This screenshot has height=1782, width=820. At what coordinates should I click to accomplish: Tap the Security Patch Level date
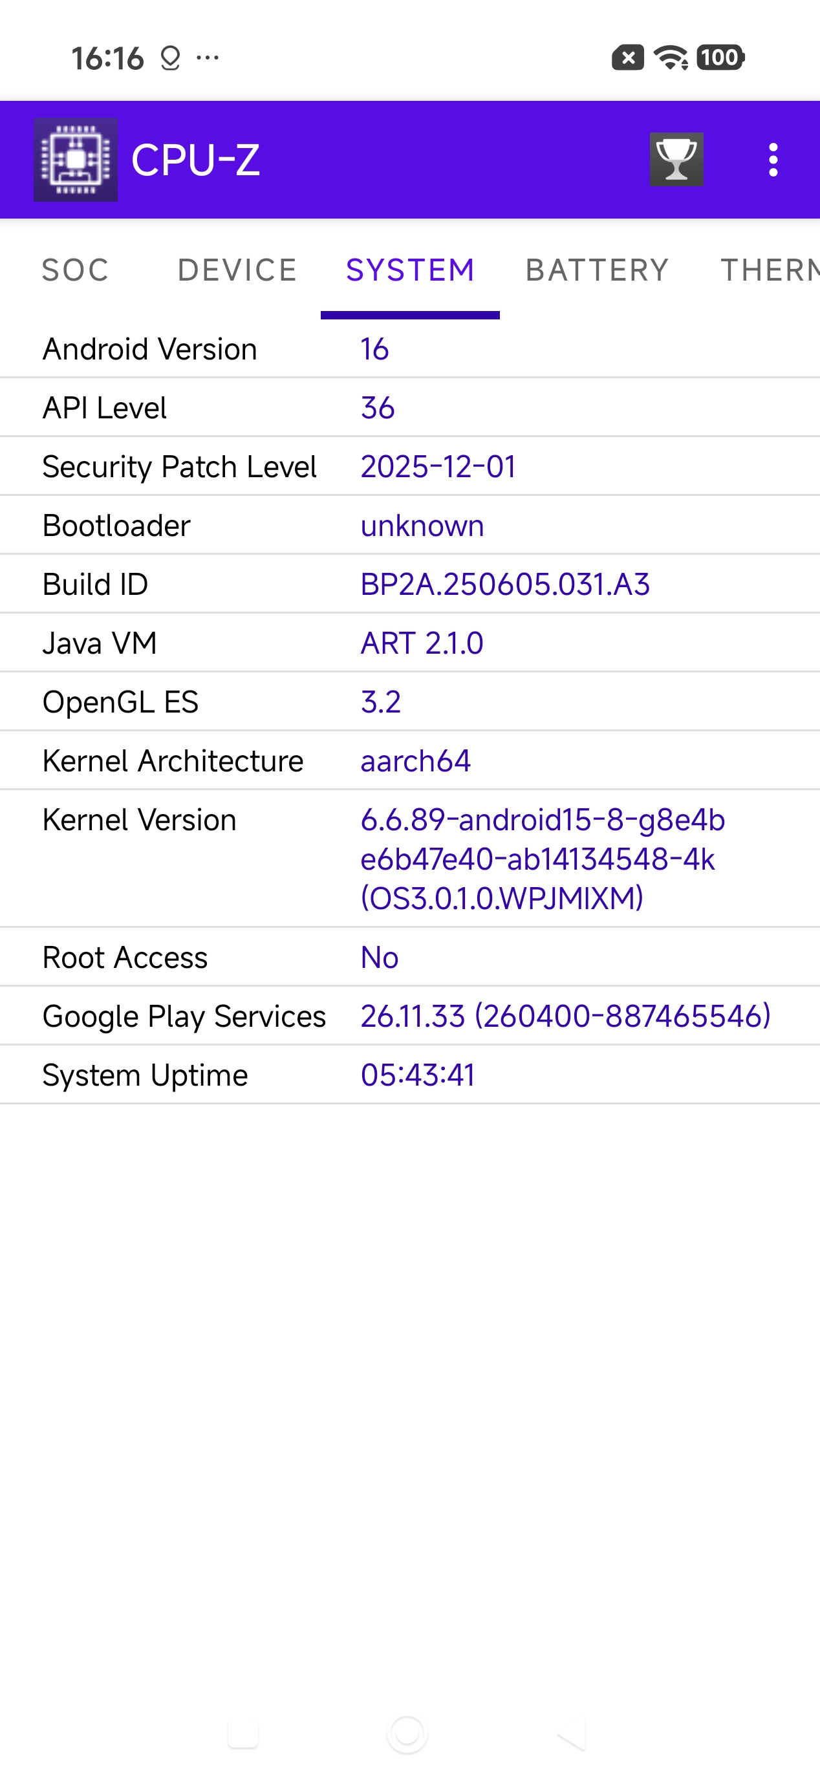tap(438, 467)
